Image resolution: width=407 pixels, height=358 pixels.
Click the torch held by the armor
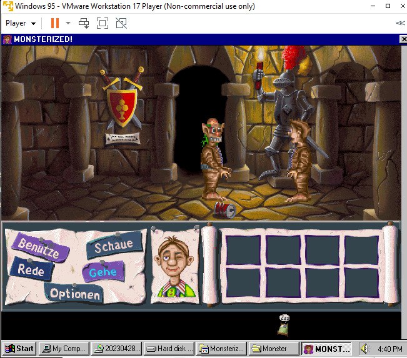click(259, 69)
